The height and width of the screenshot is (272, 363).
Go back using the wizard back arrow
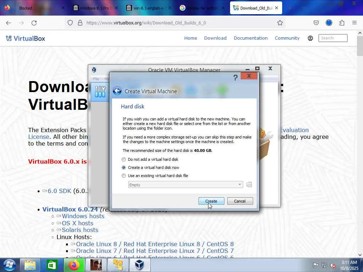click(117, 91)
